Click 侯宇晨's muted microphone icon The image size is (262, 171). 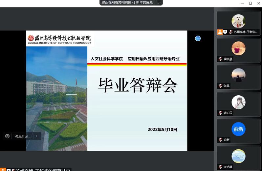[x=220, y=59]
